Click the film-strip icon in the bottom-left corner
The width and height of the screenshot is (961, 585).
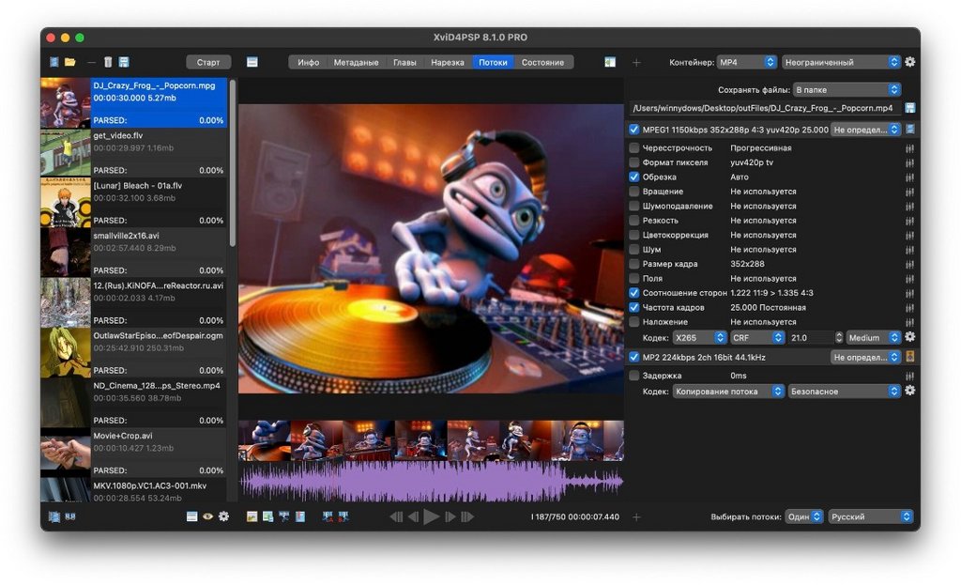(x=53, y=516)
